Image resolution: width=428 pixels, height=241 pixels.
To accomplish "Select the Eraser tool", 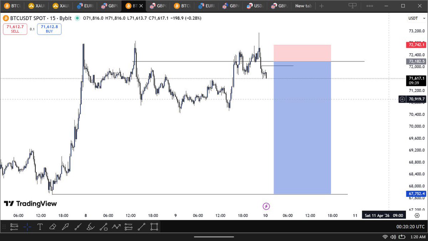I will coord(53,226).
